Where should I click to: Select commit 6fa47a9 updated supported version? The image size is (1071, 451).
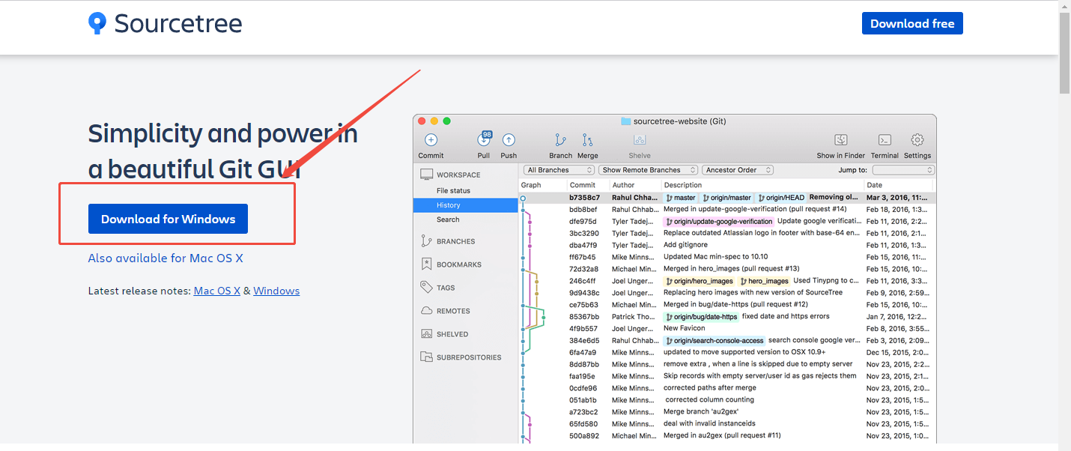coord(727,352)
